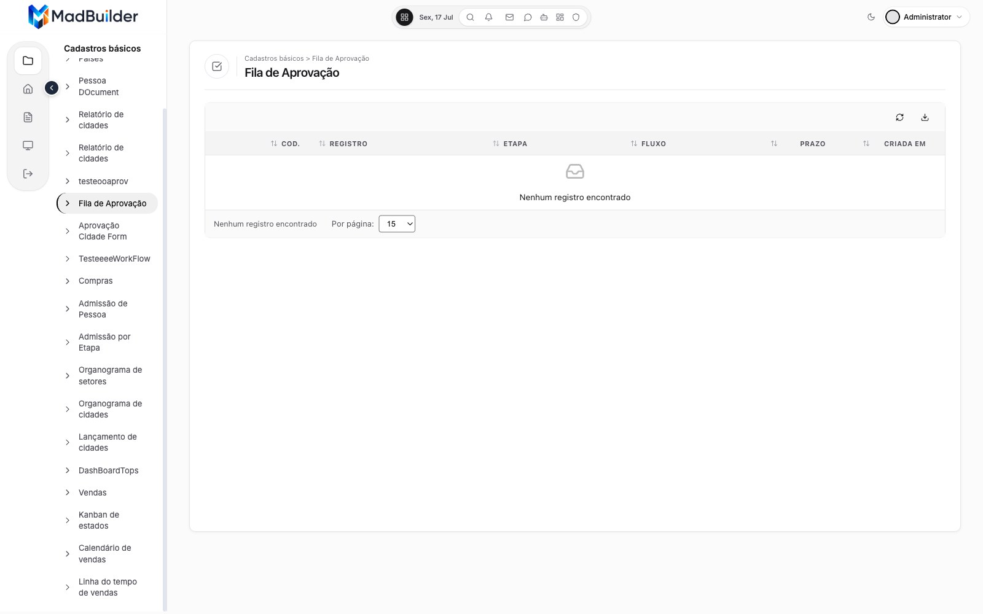983x614 pixels.
Task: Open Kanban de estados in sidebar
Action: pos(108,520)
